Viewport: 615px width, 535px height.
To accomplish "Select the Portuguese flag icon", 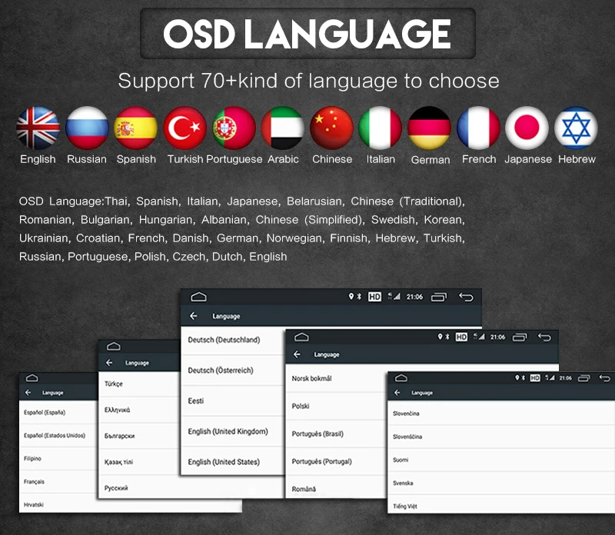I will pyautogui.click(x=234, y=128).
